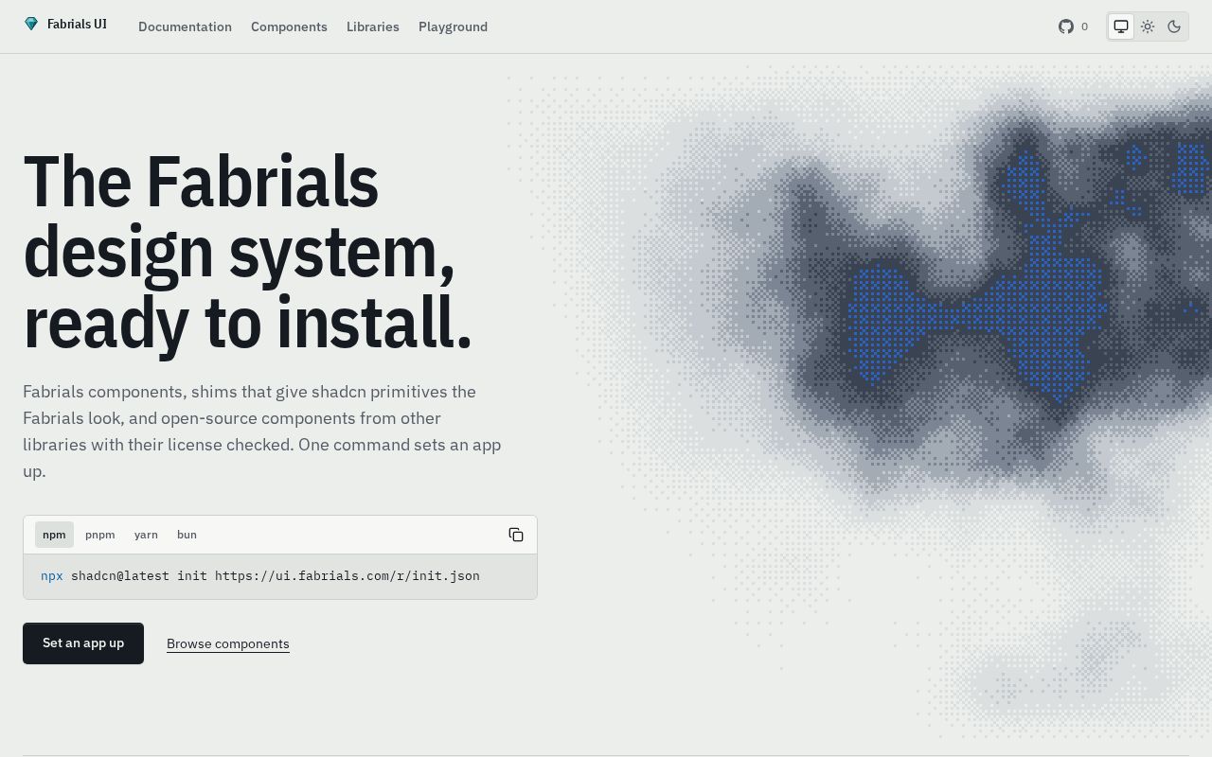1212x757 pixels.
Task: Switch to the pnpm tab
Action: [100, 535]
